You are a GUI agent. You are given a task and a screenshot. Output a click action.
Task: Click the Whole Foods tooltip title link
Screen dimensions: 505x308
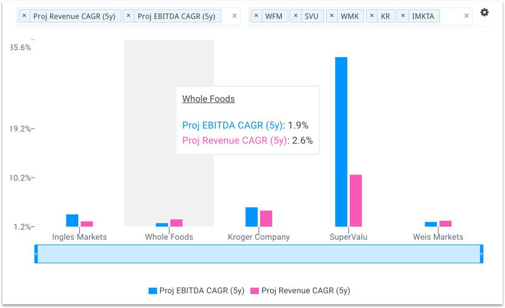click(209, 99)
